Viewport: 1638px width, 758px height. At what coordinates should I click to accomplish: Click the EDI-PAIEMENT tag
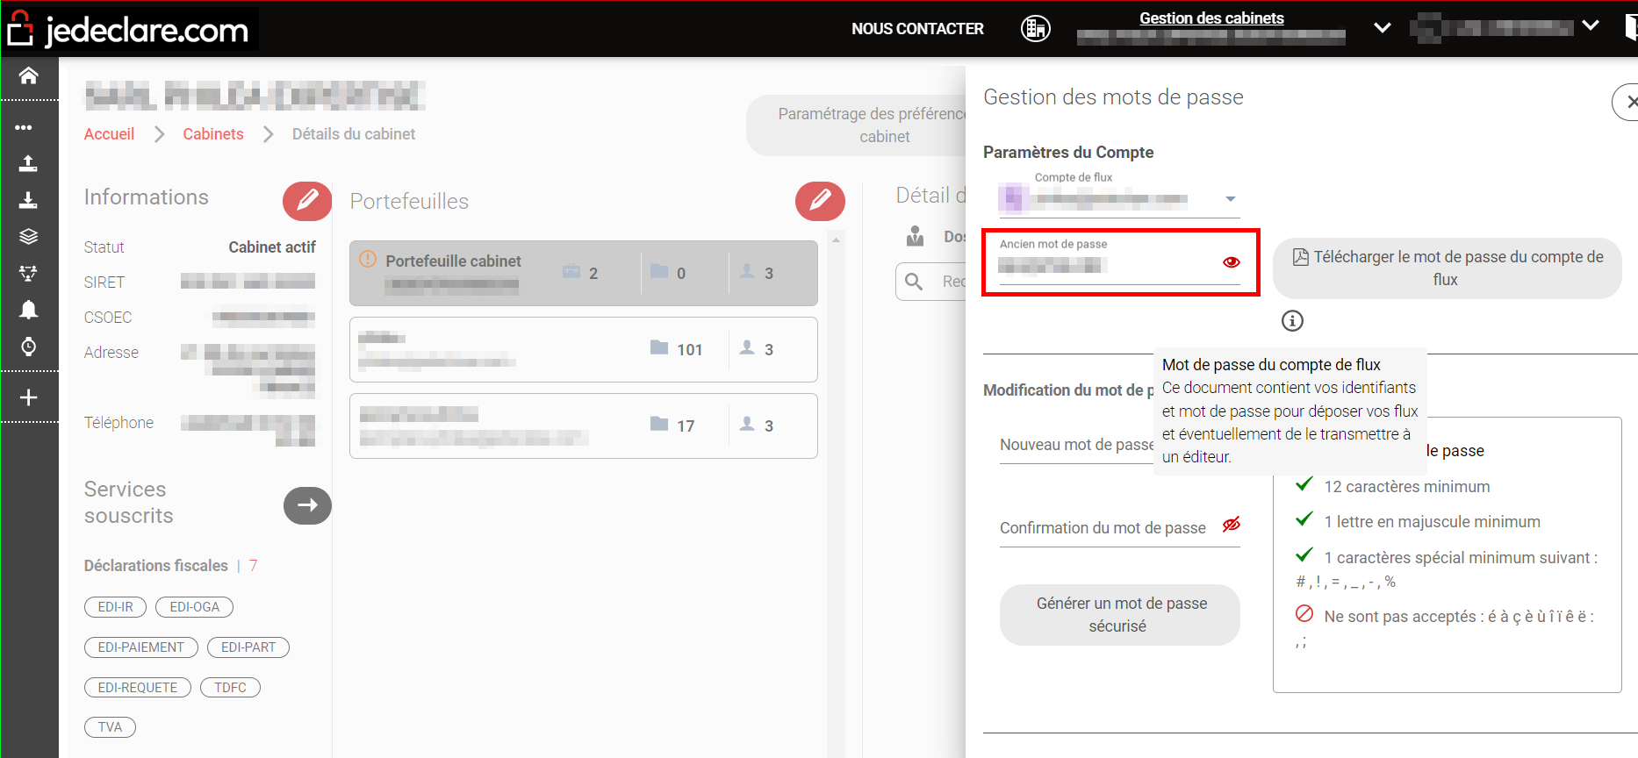[x=140, y=647]
